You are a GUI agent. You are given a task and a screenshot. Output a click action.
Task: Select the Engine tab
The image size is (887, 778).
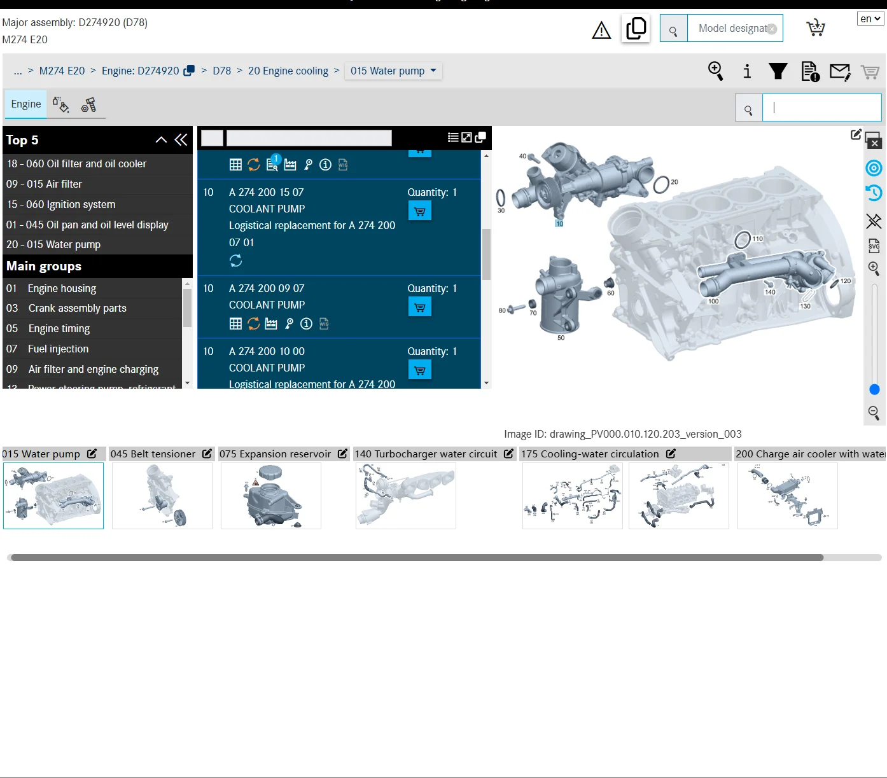26,104
